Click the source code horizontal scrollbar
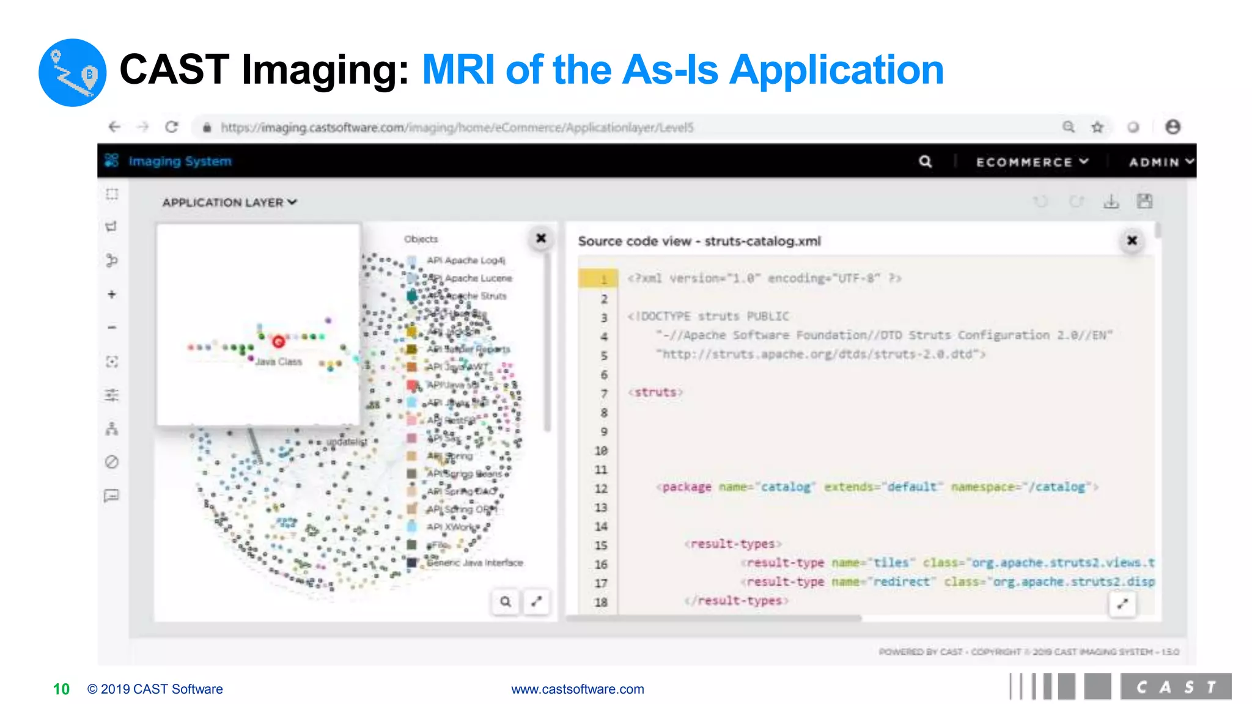The image size is (1252, 704). coord(714,618)
